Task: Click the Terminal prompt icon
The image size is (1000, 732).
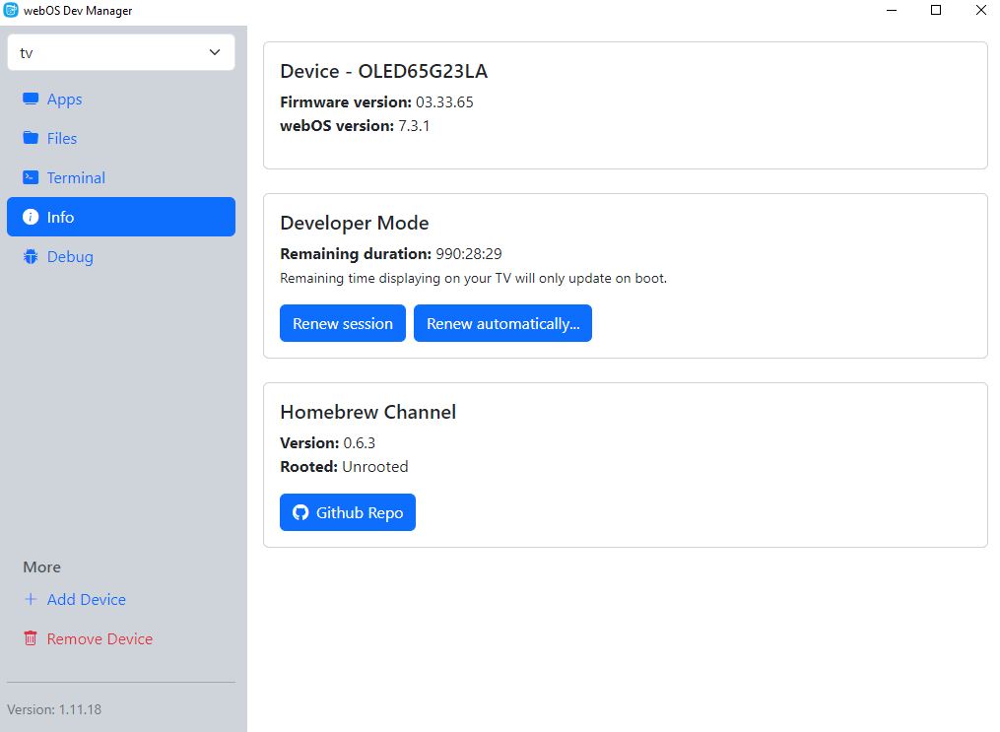Action: click(31, 178)
